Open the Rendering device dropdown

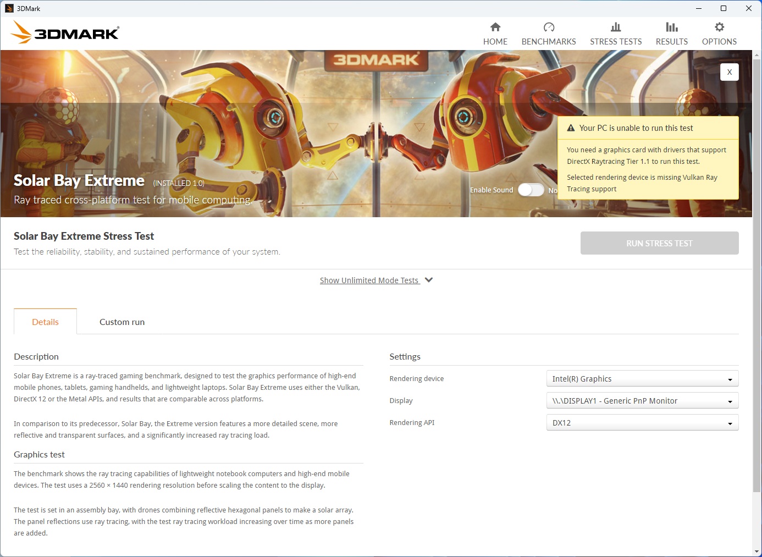click(x=642, y=379)
